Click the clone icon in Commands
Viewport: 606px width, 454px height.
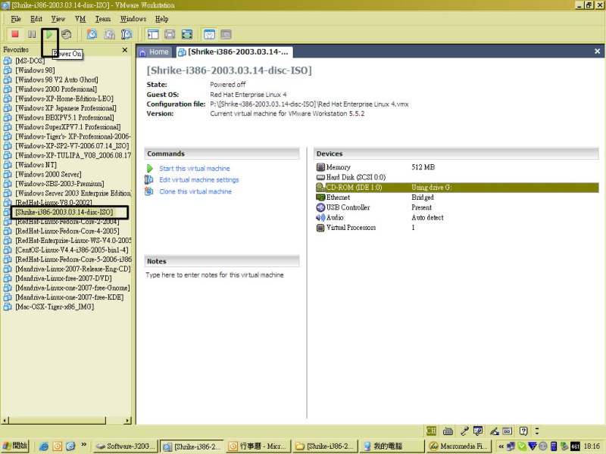[148, 191]
